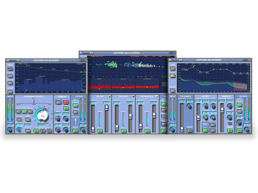
Task: Click De-Noiser's grey Diff listen button
Action: (x=239, y=111)
